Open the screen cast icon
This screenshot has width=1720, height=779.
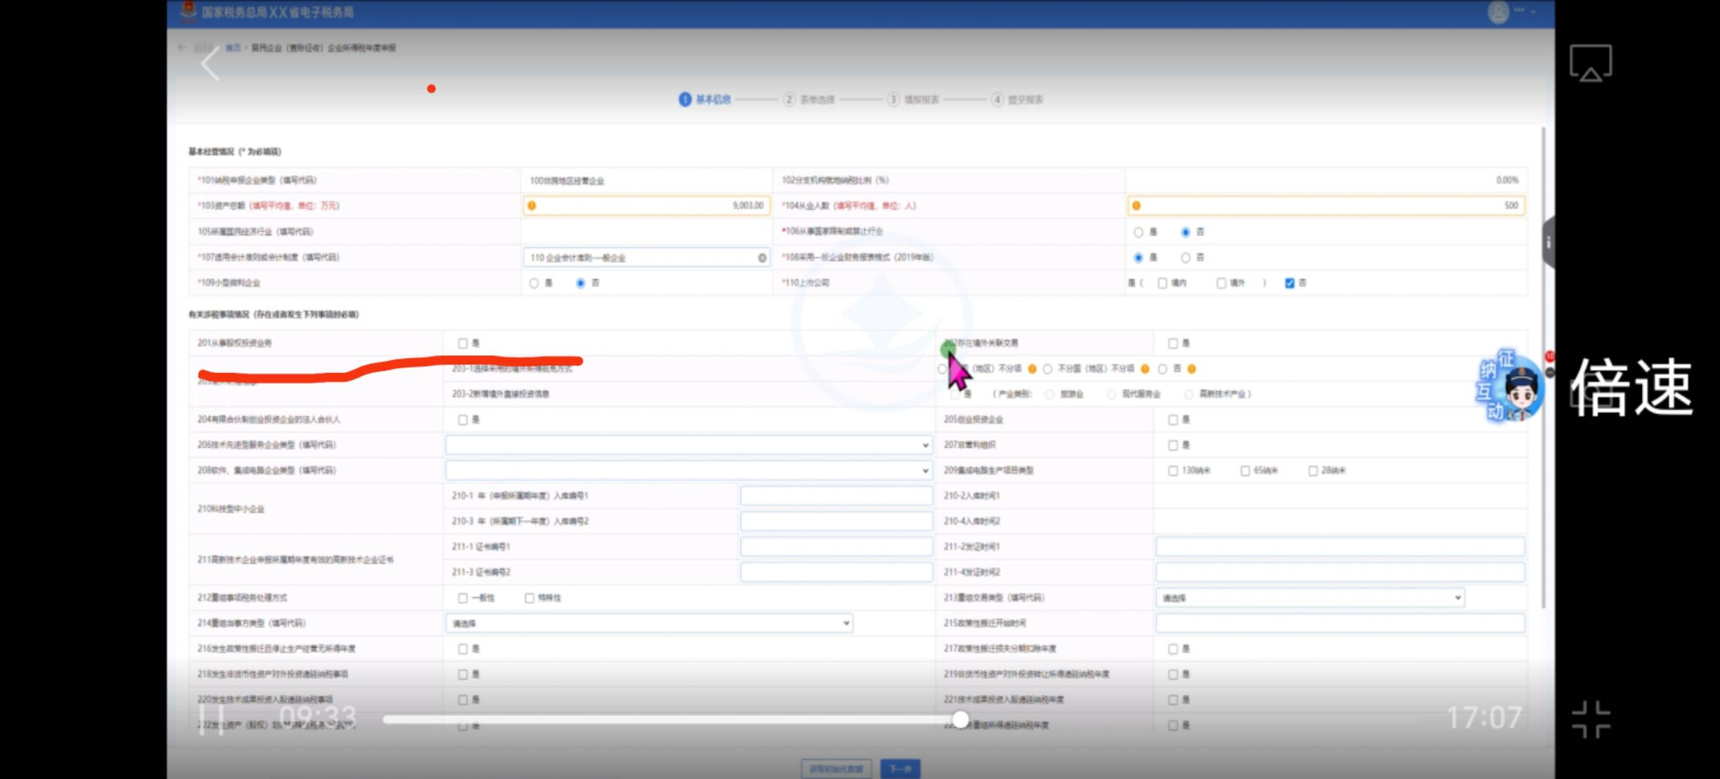1591,64
